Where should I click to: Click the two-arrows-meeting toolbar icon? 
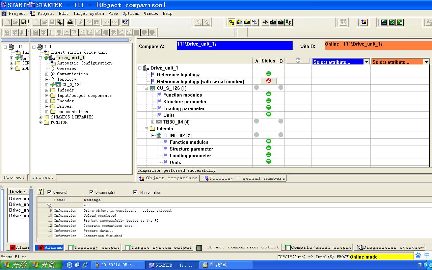[265, 22]
